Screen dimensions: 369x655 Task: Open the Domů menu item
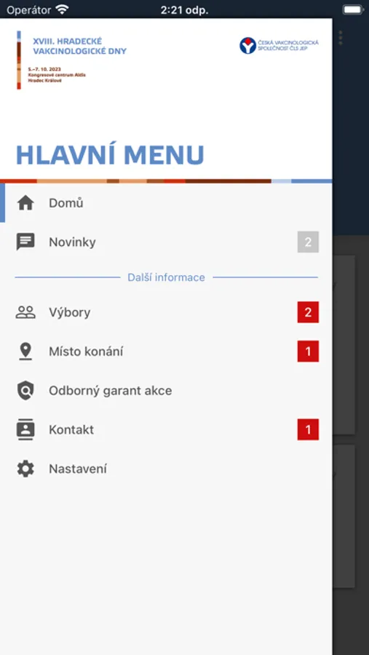[167, 203]
